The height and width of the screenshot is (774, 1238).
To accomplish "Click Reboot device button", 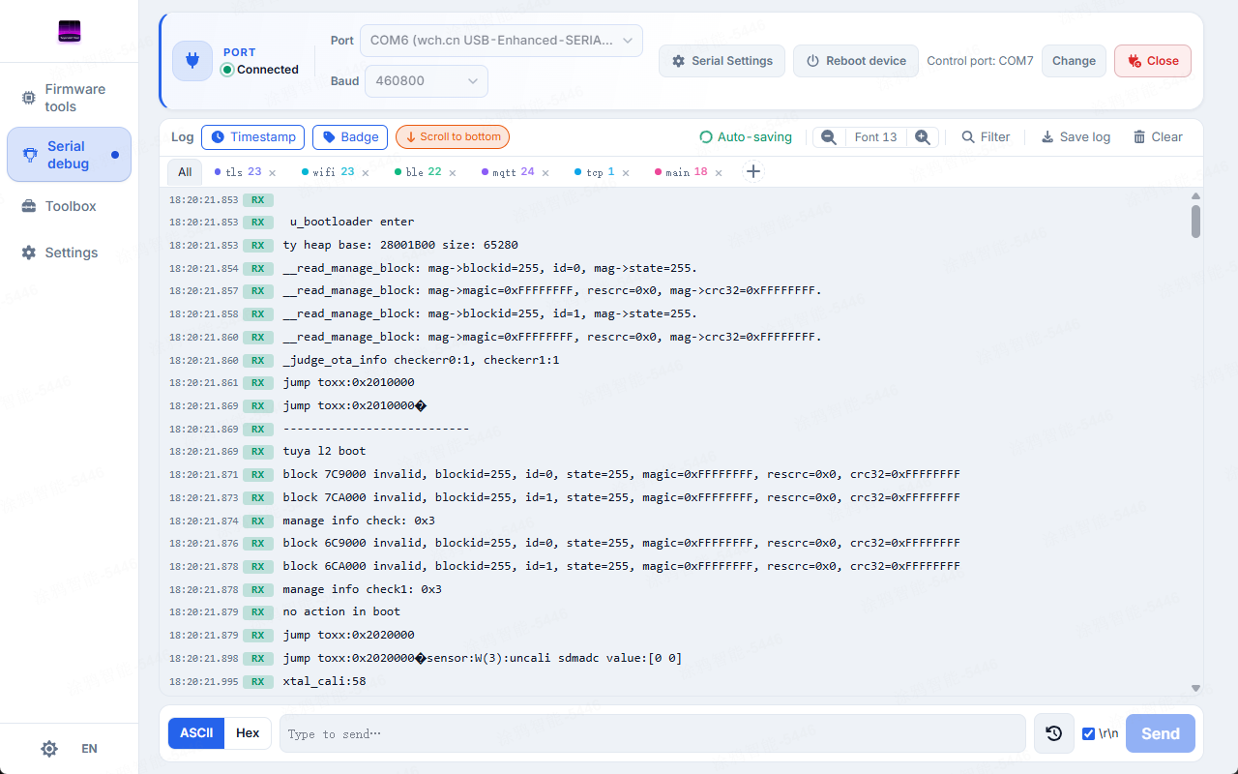I will tap(856, 61).
